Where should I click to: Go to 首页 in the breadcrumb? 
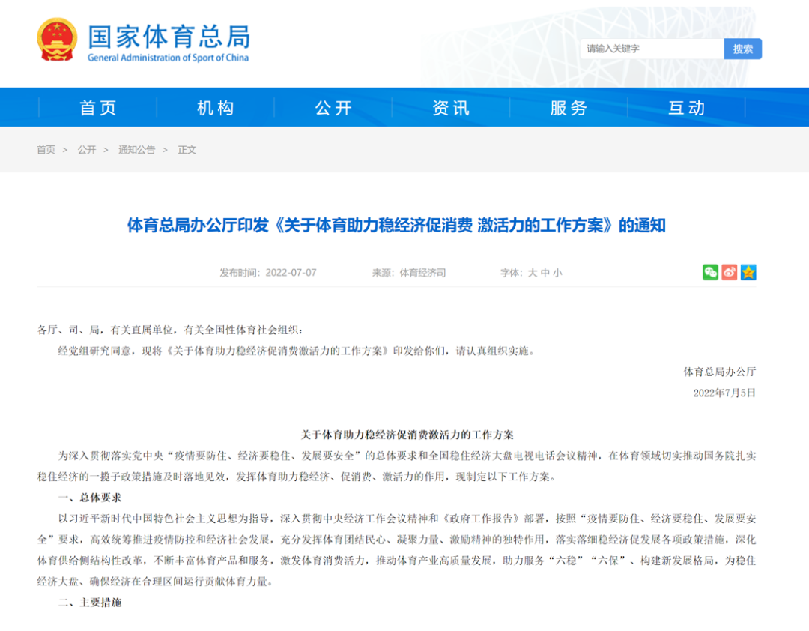pos(46,150)
